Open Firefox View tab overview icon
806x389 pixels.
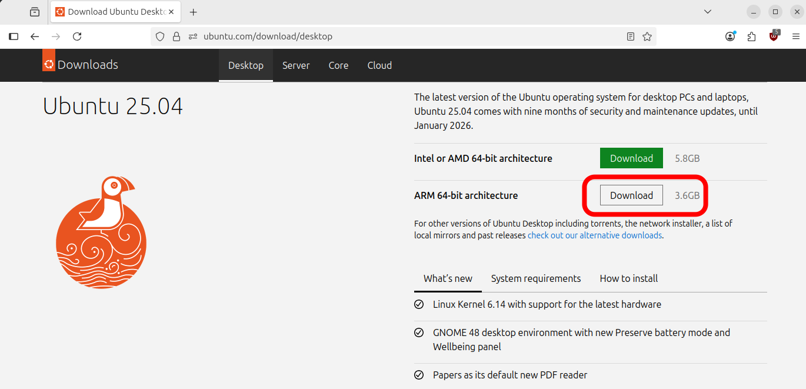point(35,12)
